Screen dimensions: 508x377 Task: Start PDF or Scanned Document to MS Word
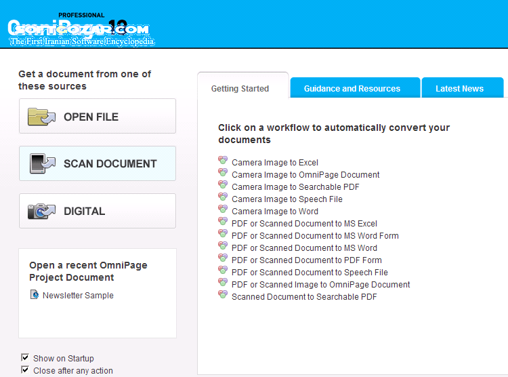[304, 248]
